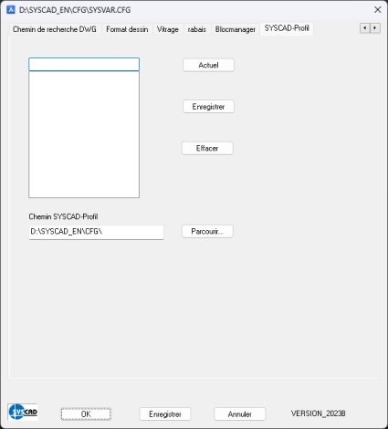This screenshot has width=388, height=429.
Task: Click inside the empty profile list box
Action: pyautogui.click(x=84, y=134)
